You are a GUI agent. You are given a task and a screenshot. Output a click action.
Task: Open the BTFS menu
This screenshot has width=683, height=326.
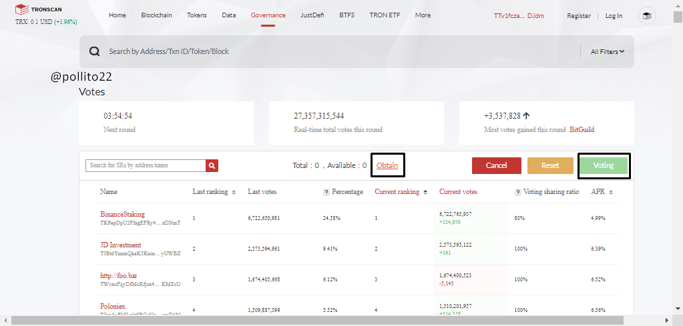(x=347, y=15)
